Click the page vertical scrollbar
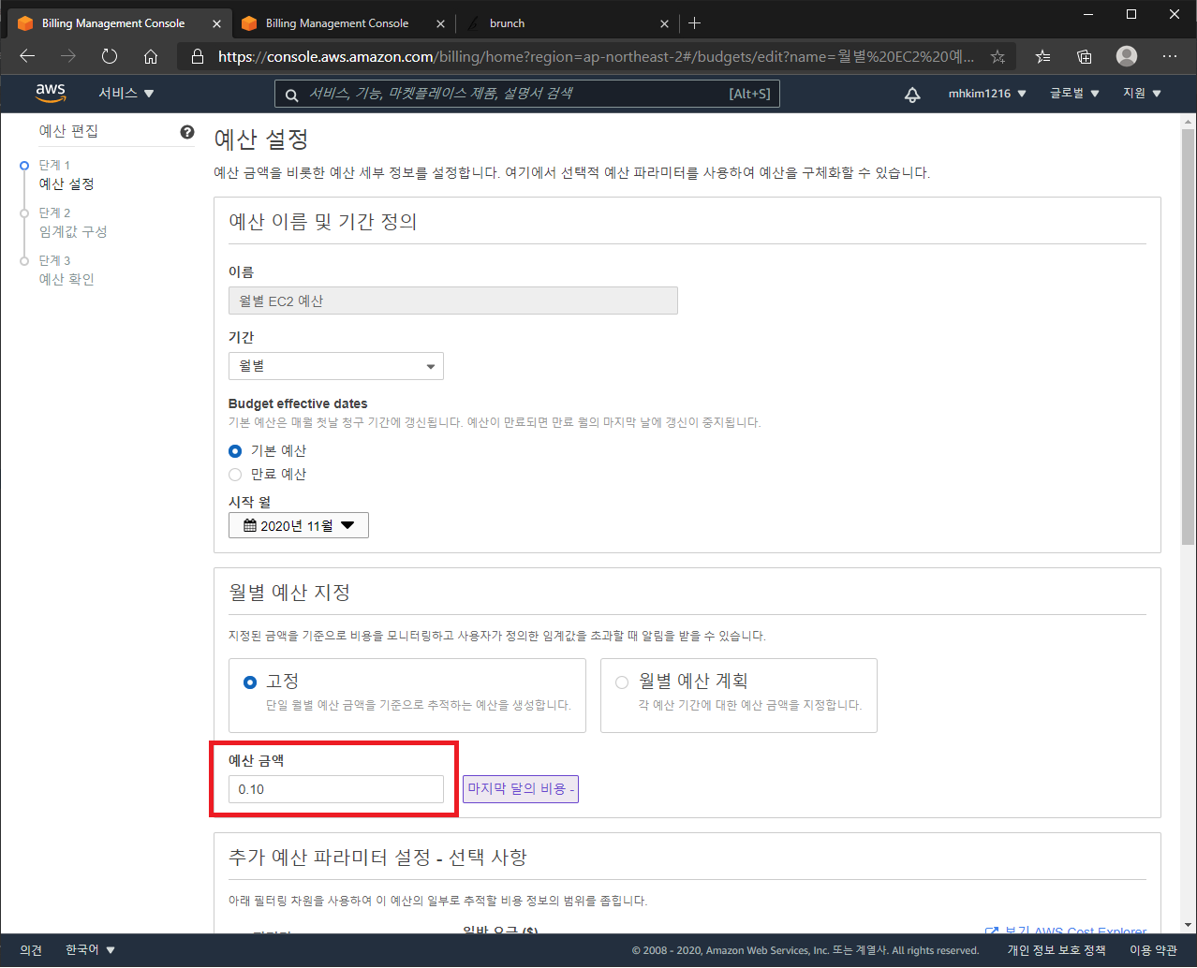The height and width of the screenshot is (968, 1197). click(1188, 338)
